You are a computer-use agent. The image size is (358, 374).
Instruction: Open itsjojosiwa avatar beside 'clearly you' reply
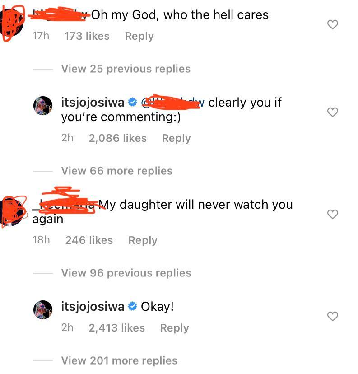tap(43, 106)
